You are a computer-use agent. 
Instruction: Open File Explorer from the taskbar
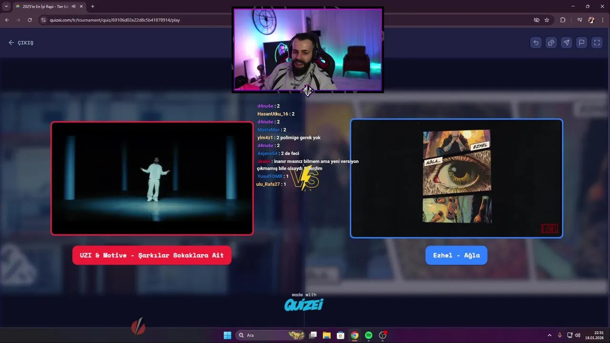[x=327, y=335]
